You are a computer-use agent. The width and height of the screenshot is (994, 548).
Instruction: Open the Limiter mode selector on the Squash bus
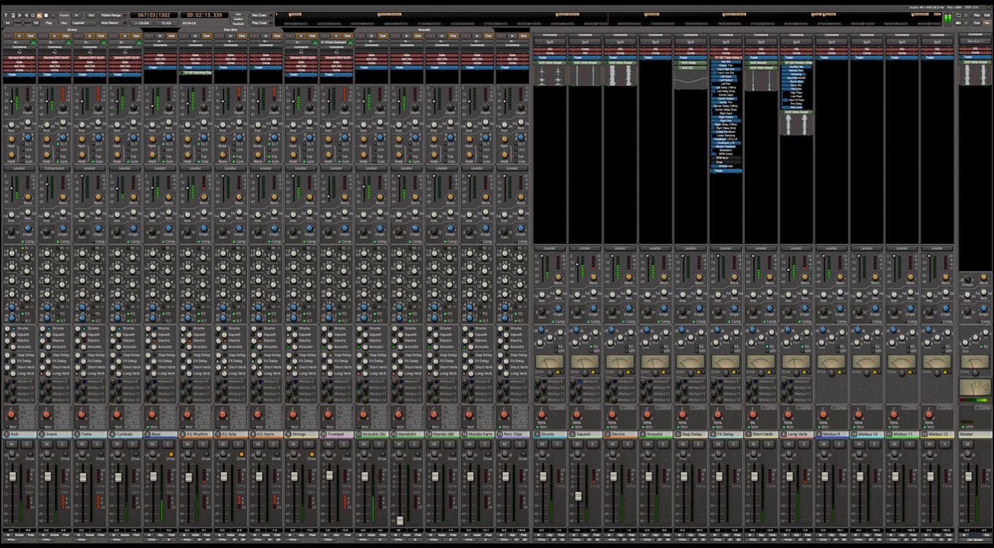click(x=585, y=248)
